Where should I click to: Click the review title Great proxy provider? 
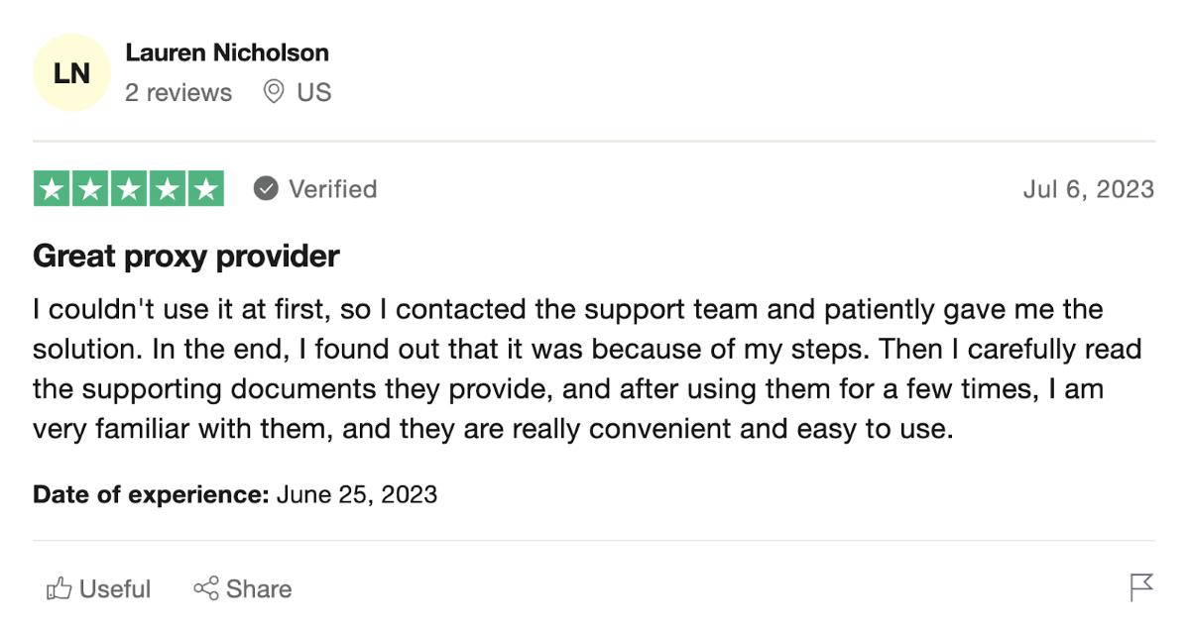[x=185, y=256]
